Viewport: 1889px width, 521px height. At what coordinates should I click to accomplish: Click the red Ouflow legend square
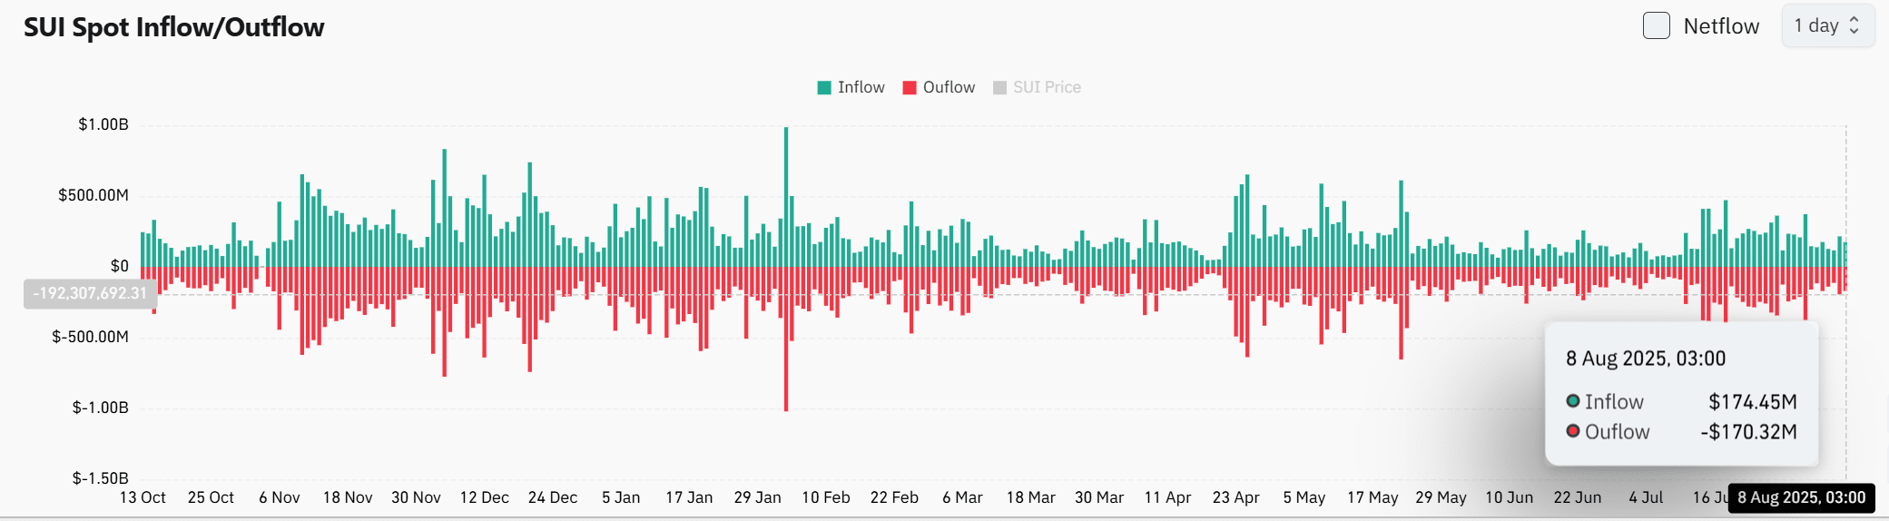coord(910,88)
